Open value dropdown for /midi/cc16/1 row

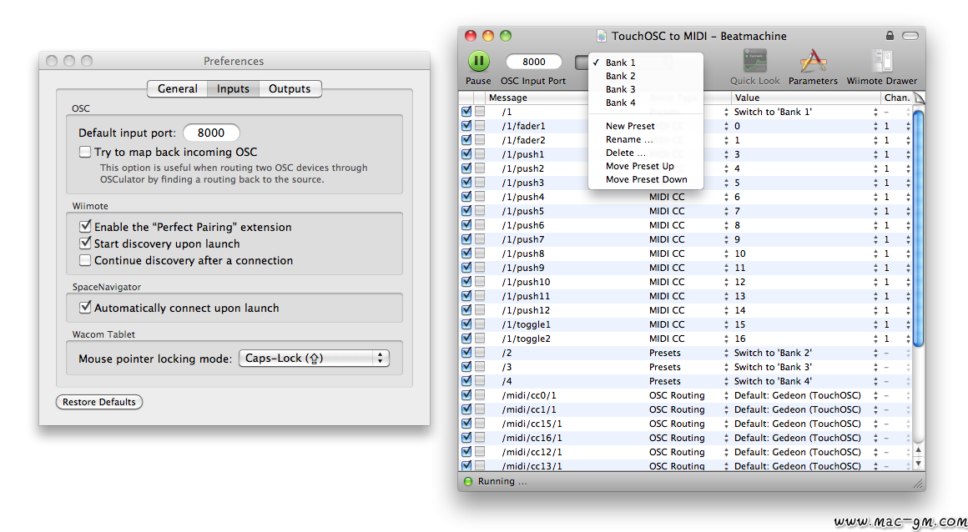pos(875,438)
